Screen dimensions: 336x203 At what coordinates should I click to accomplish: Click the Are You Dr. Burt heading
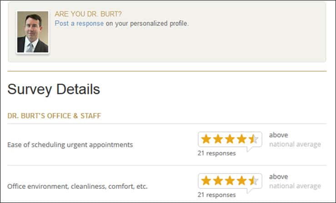click(88, 14)
